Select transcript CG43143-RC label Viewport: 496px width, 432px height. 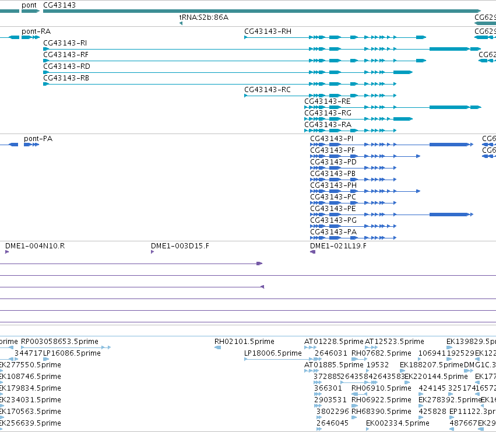pos(268,90)
